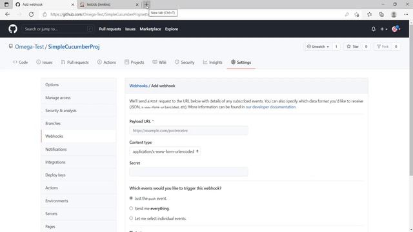Screen dimensions: 413x232
Task: Close the Add webhook browser tab
Action: click(x=73, y=5)
